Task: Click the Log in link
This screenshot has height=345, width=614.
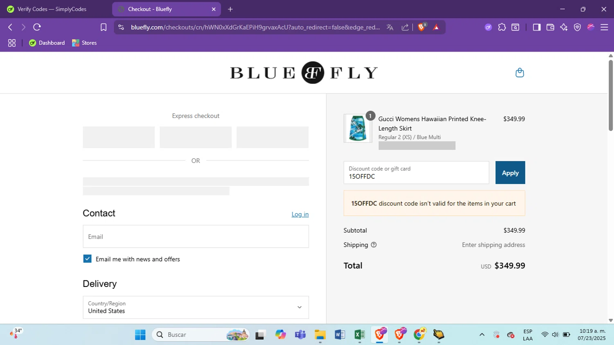Action: click(x=300, y=214)
